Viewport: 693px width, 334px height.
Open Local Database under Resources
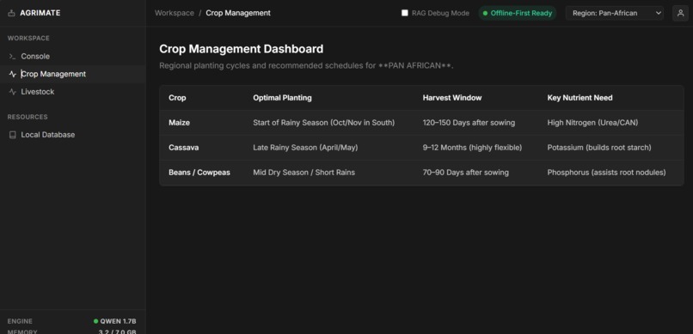pos(73,135)
